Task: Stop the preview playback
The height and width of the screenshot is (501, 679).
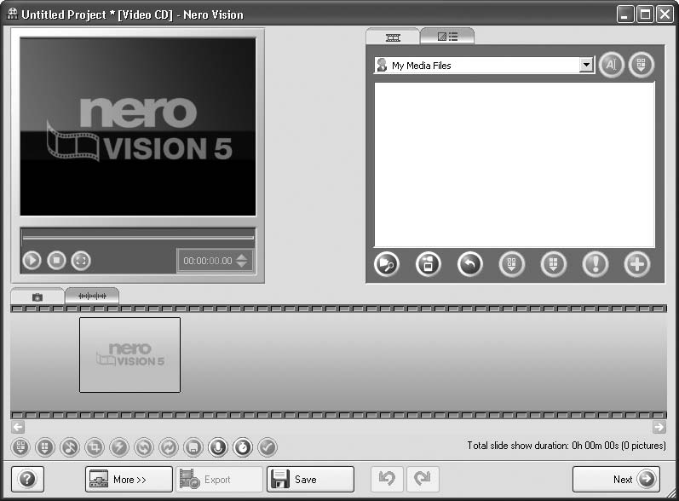Action: click(x=56, y=261)
